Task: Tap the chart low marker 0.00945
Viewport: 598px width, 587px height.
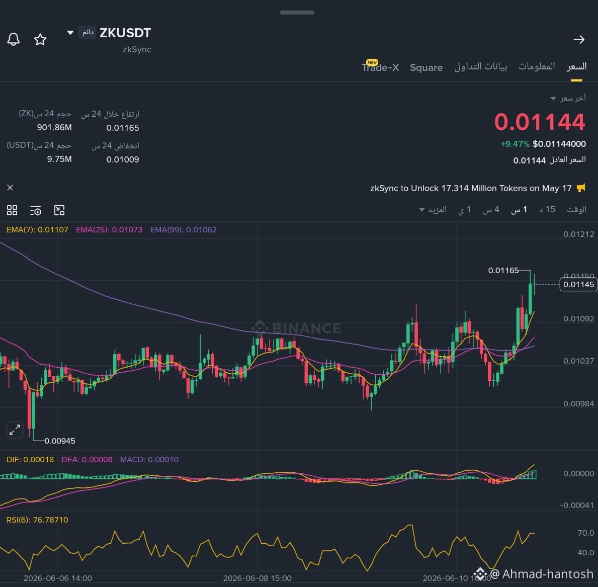Action: point(60,441)
